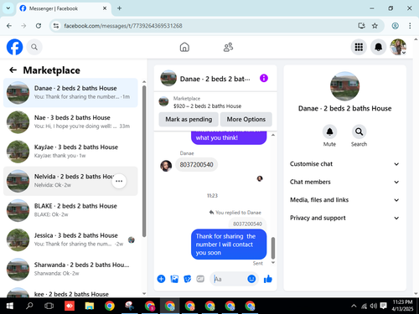This screenshot has width=419, height=314.
Task: Go to the Home feed icon
Action: (x=184, y=47)
